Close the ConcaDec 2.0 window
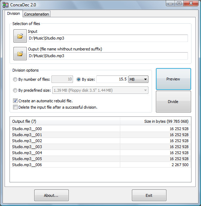 [x=191, y=3]
